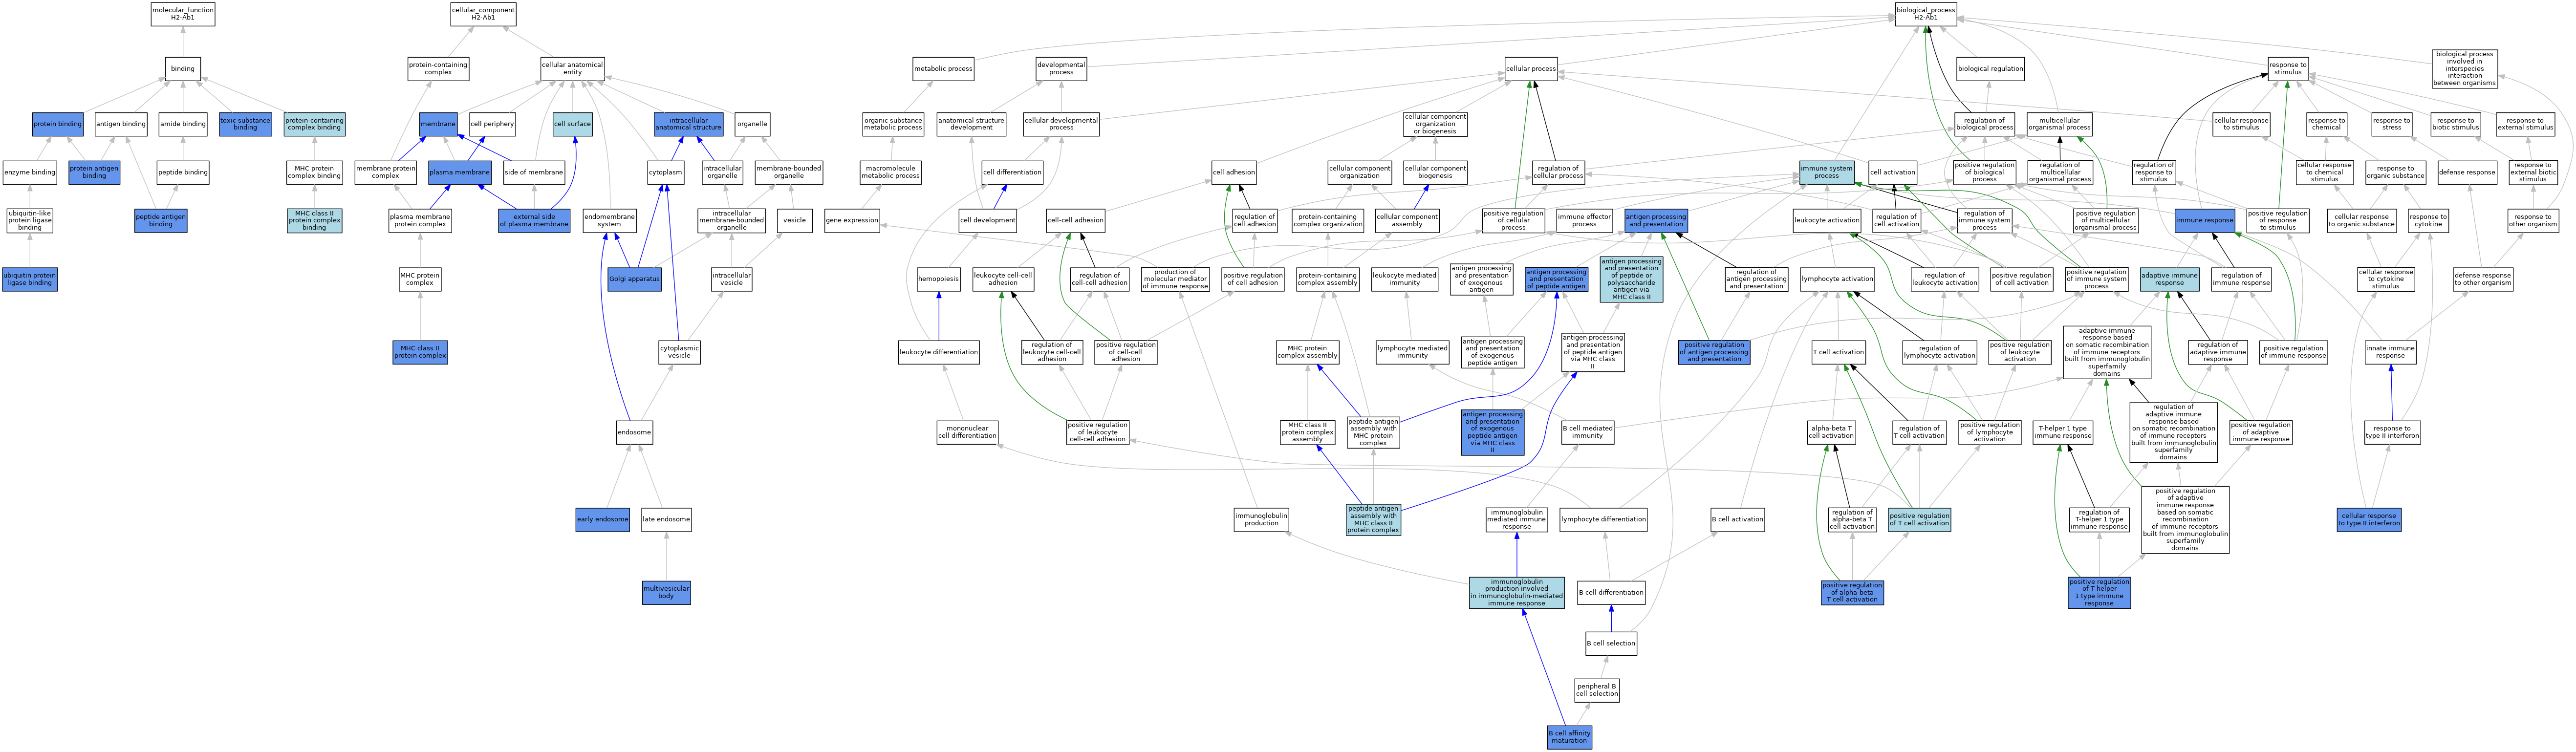Select the 'lymphocyte mediated immunity' node
This screenshot has height=752, width=2576.
[1412, 352]
